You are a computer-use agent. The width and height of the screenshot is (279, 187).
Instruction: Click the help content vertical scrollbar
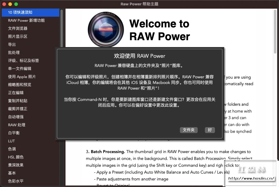pos(275,32)
